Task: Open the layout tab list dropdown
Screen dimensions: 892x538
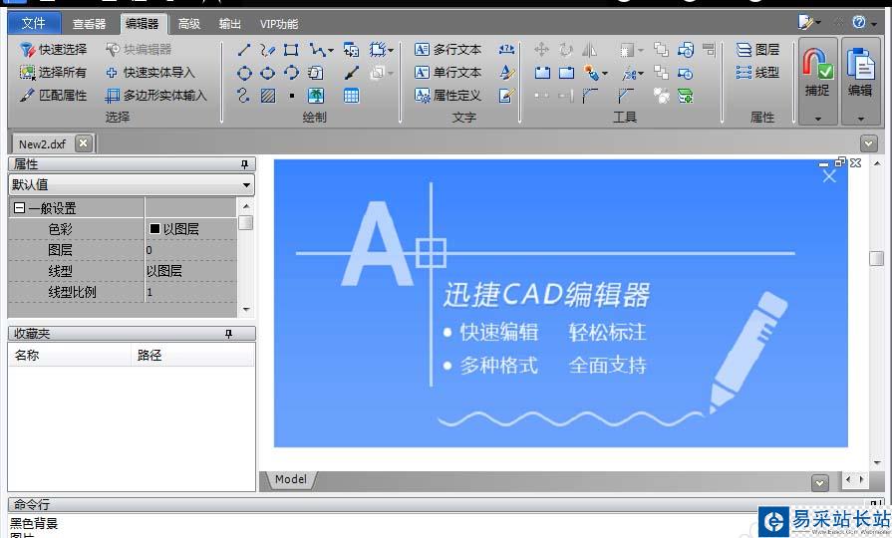Action: [x=820, y=483]
